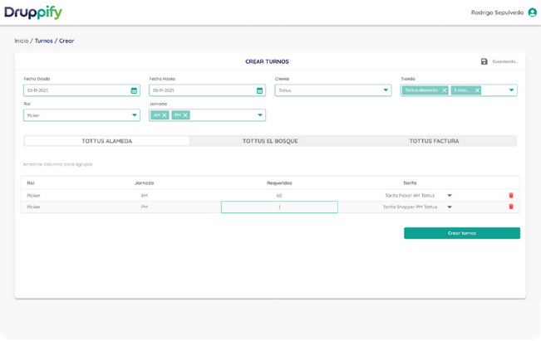541x341 pixels.
Task: Click the 'Arrastrar columna para agrupar' area
Action: (x=58, y=164)
